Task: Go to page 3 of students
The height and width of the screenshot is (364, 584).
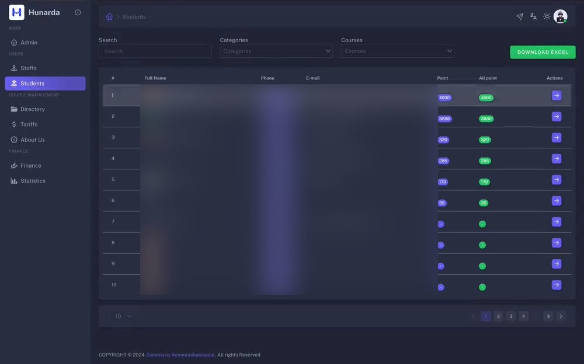Action: 511,316
